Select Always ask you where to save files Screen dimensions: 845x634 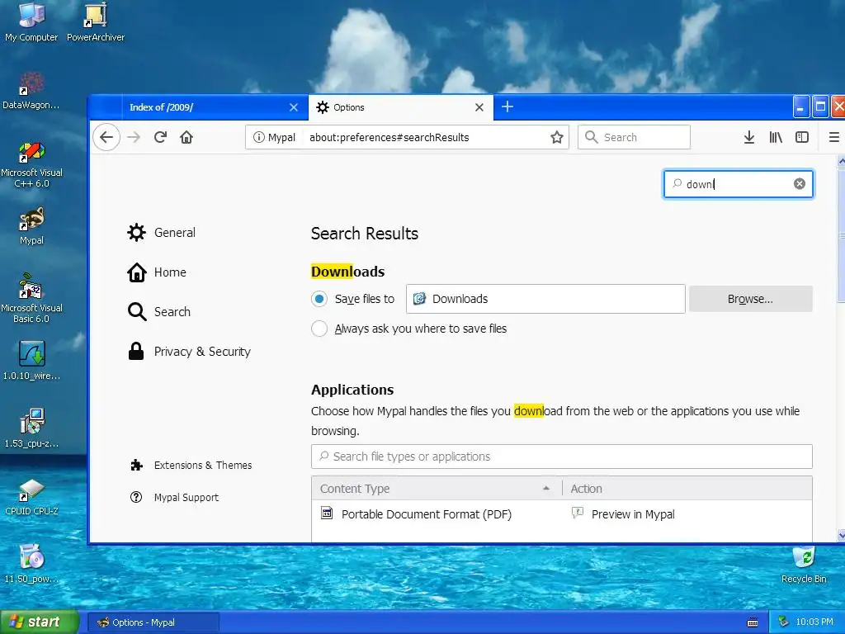pos(319,329)
